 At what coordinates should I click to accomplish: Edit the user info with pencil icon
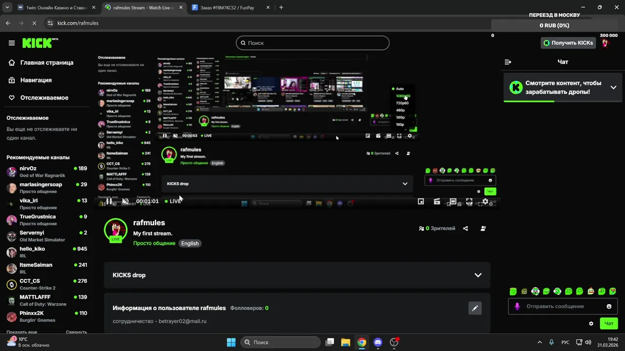(x=475, y=308)
